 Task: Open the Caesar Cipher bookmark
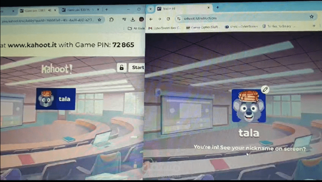(x=203, y=27)
